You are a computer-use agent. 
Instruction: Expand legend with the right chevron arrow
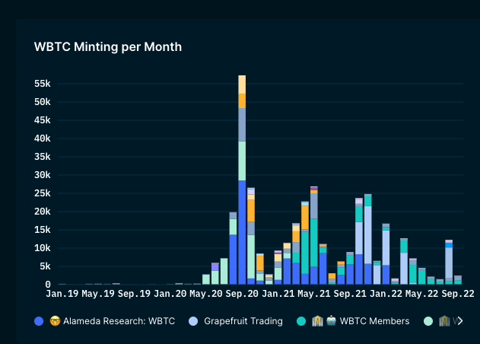[459, 321]
